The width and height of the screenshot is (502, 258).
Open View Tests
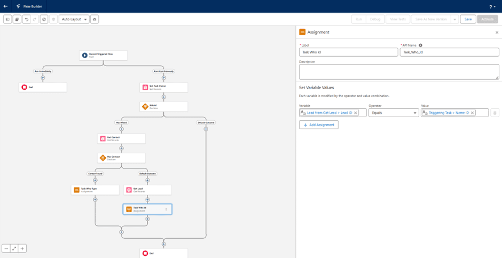tap(398, 19)
